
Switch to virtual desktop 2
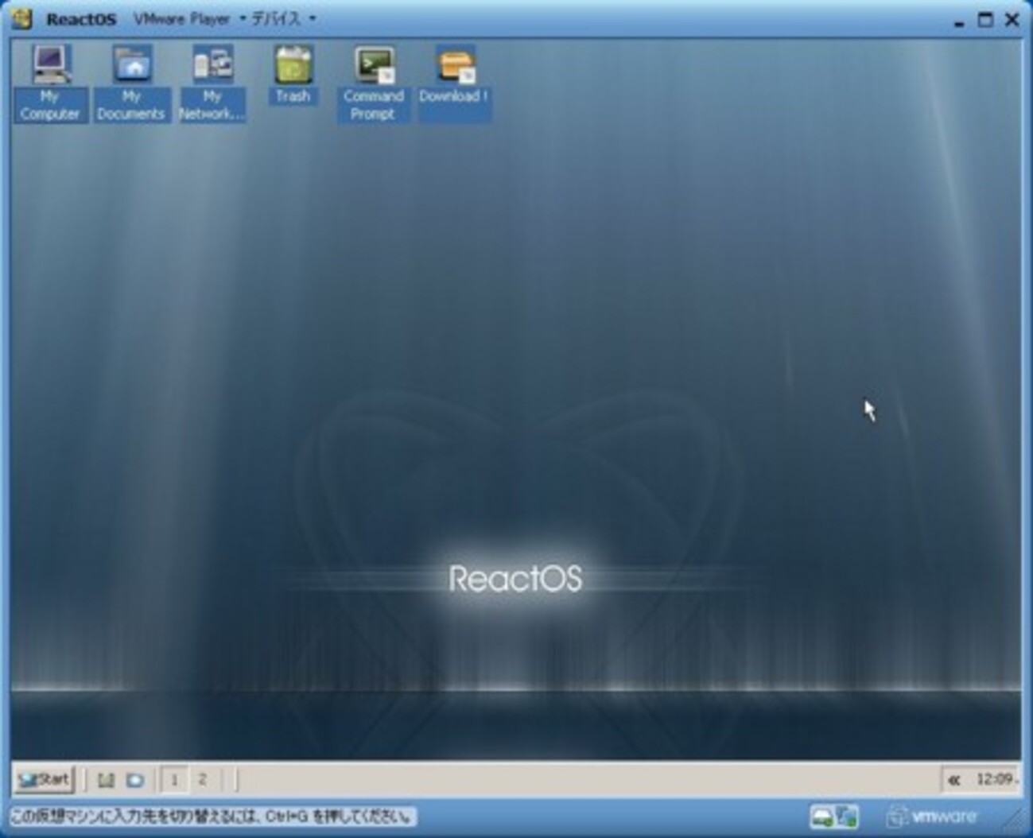pyautogui.click(x=203, y=780)
